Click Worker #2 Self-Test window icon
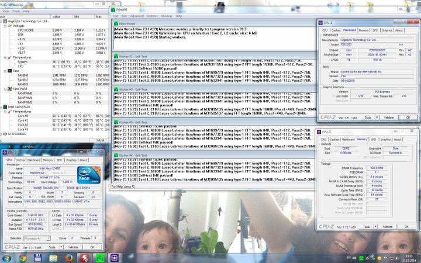 coord(116,89)
